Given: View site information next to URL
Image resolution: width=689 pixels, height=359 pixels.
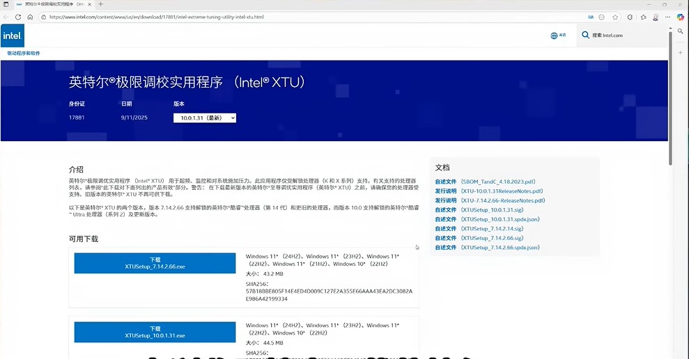Looking at the screenshot, I should [43, 17].
